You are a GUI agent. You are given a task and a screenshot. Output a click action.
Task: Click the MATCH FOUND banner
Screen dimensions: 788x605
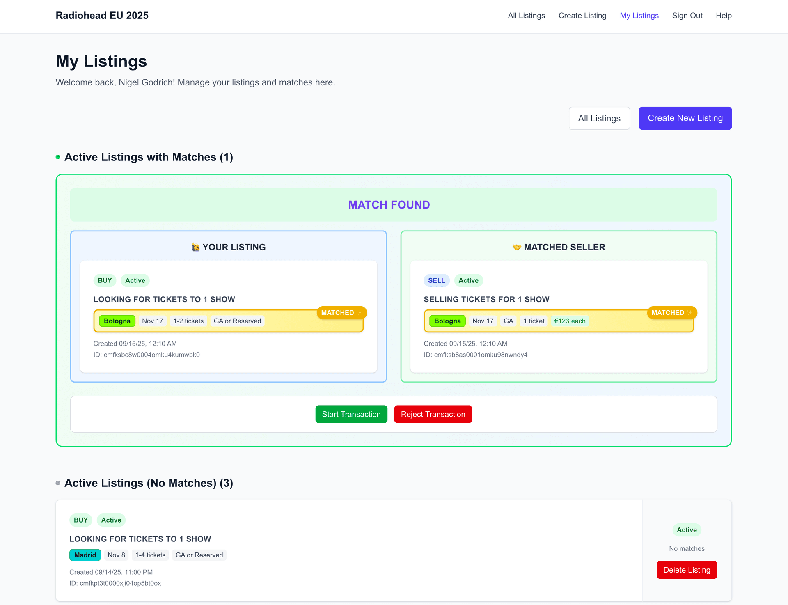394,205
